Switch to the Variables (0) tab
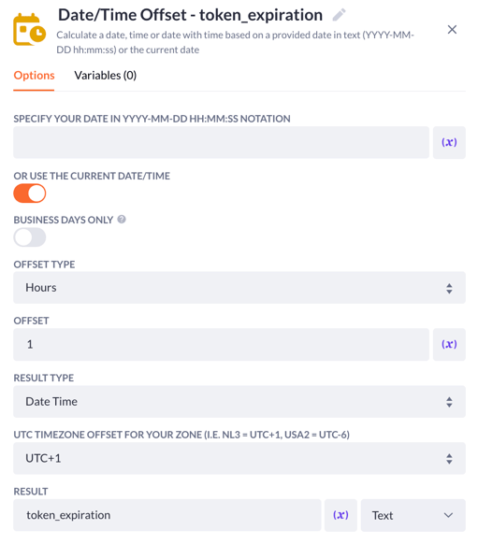This screenshot has height=544, width=478. 105,76
